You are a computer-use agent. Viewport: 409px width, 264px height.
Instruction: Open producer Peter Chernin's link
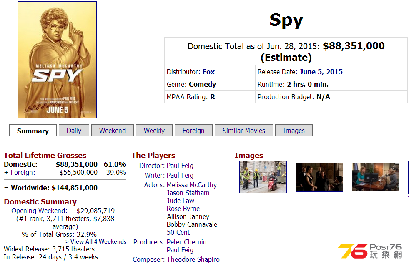(186, 242)
